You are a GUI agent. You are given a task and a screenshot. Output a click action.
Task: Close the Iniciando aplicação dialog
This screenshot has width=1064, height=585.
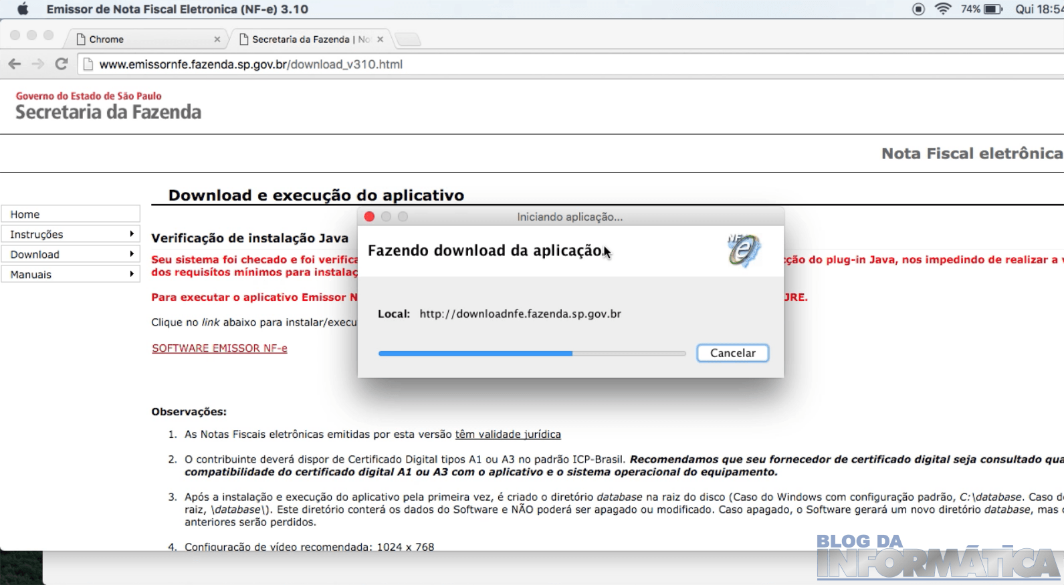(369, 217)
